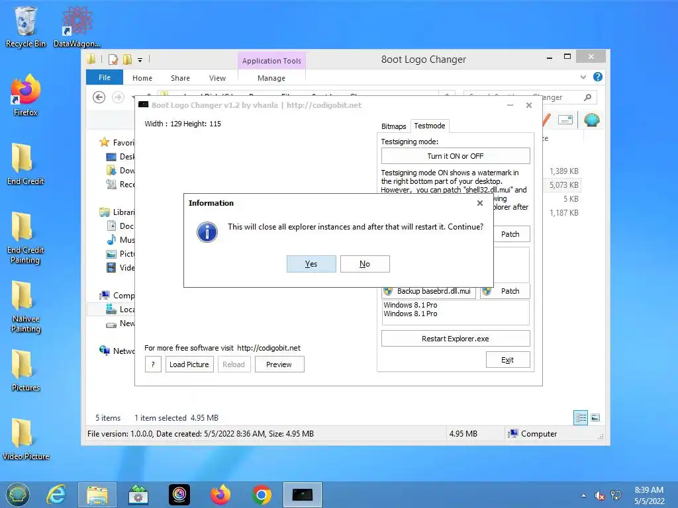678x508 pixels.
Task: Decline with the No button
Action: coord(365,264)
